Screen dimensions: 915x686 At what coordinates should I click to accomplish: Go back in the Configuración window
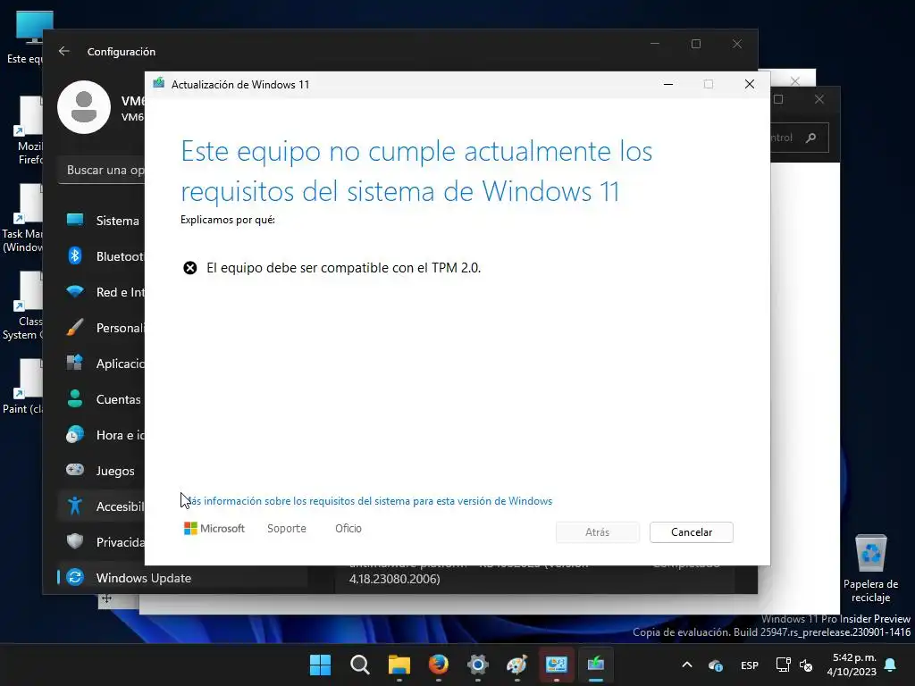pyautogui.click(x=64, y=51)
